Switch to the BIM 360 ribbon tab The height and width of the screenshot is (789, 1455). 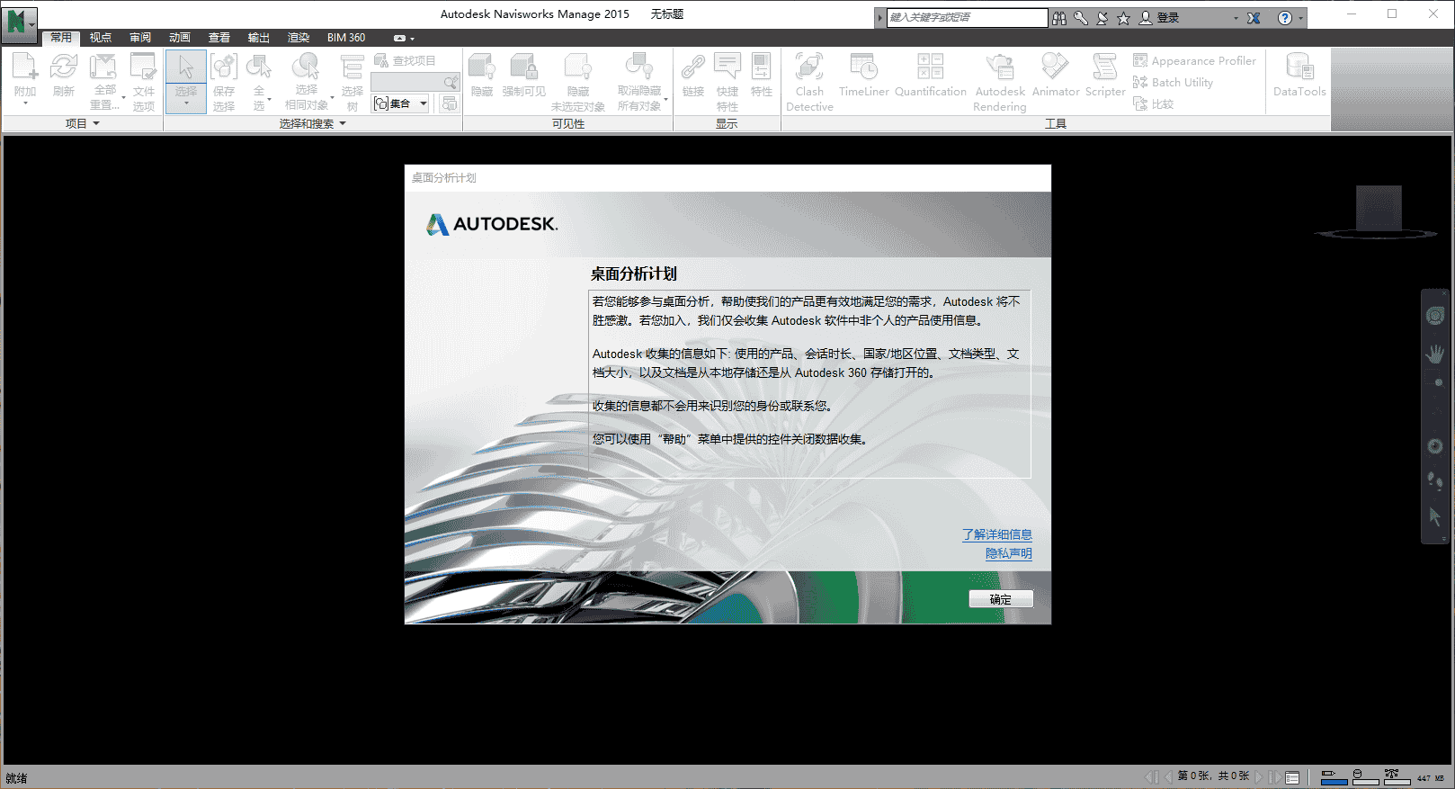coord(346,38)
